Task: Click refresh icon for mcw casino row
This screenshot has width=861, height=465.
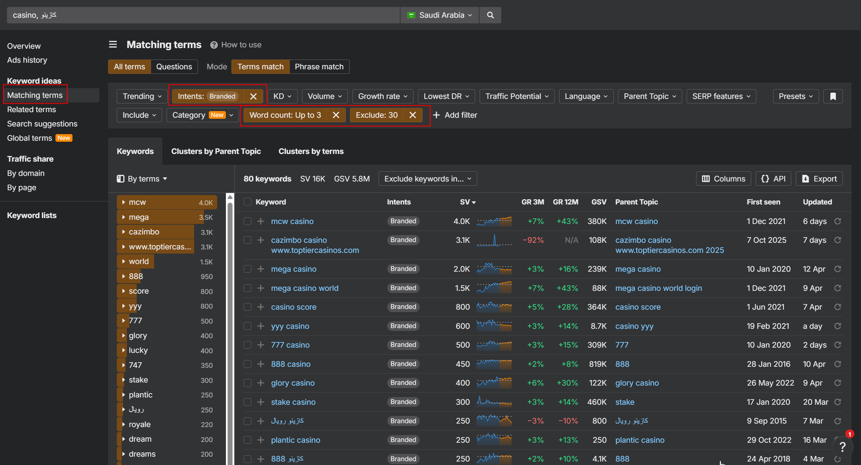Action: (x=838, y=221)
